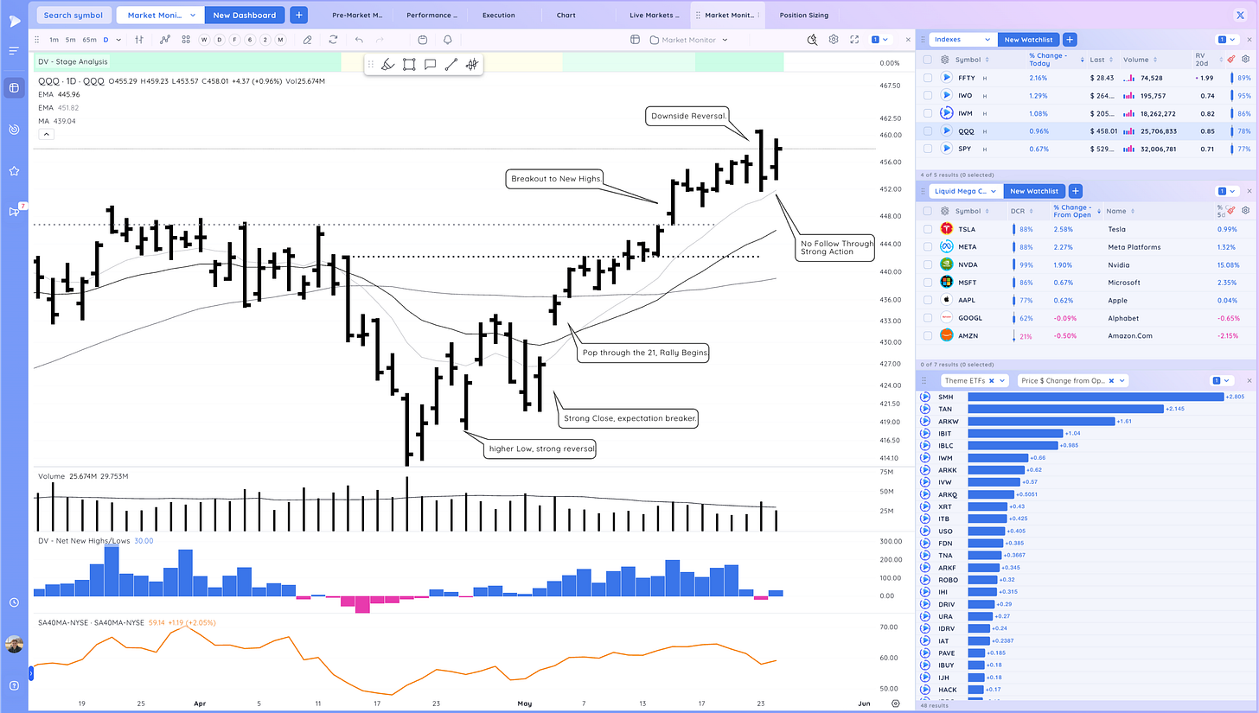Select the trend line drawing tool

[x=451, y=64]
